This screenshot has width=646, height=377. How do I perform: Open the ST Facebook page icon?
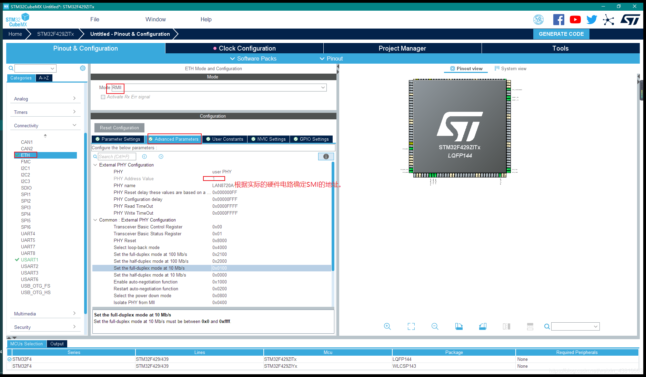click(558, 20)
